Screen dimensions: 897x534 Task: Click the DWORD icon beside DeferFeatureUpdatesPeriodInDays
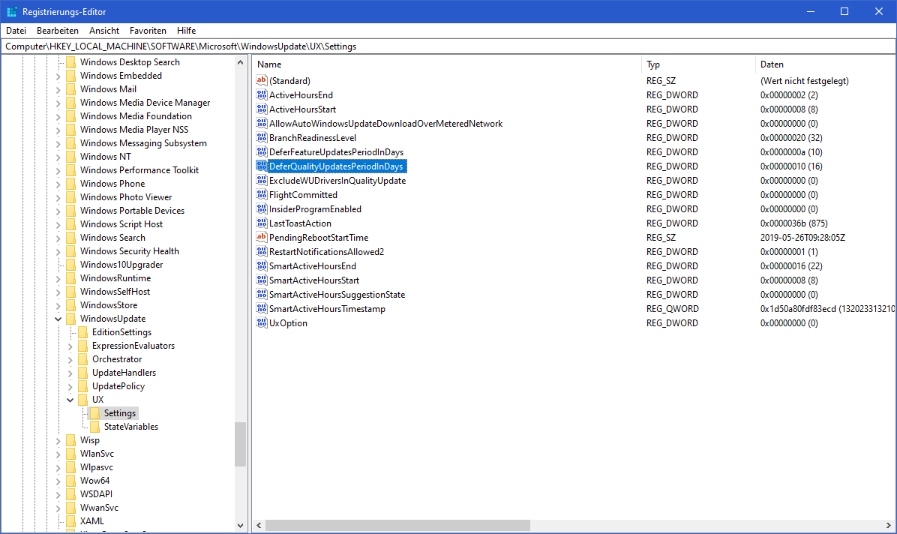(x=262, y=151)
